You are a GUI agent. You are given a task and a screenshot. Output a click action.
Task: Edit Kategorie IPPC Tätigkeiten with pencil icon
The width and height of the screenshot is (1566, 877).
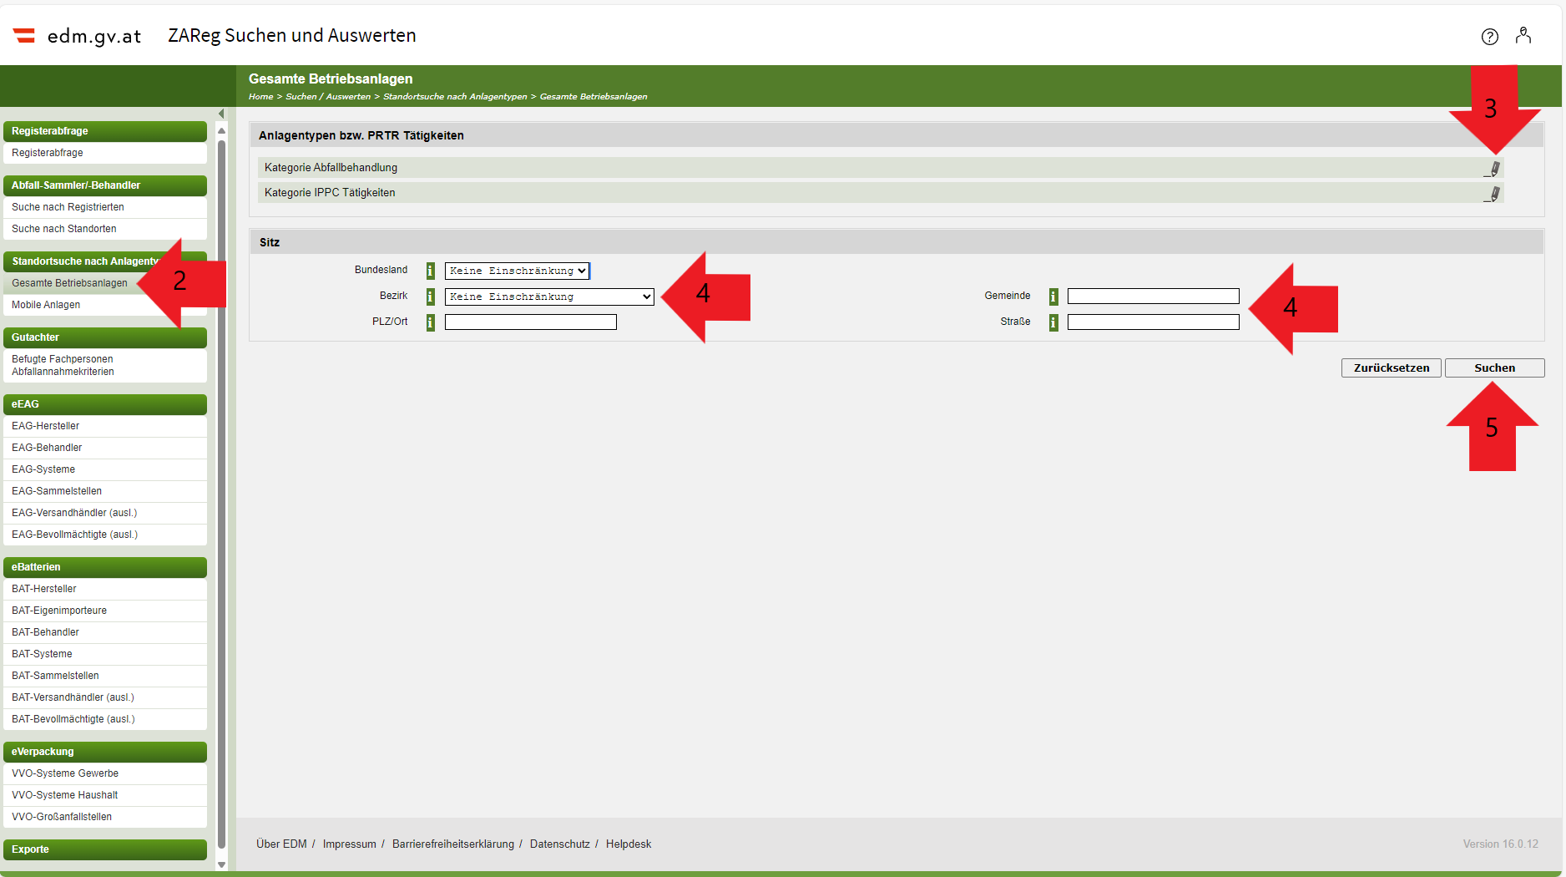click(1493, 194)
